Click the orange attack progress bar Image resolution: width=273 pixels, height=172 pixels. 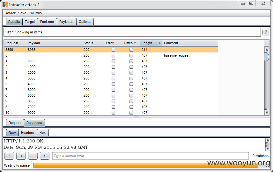146,165
